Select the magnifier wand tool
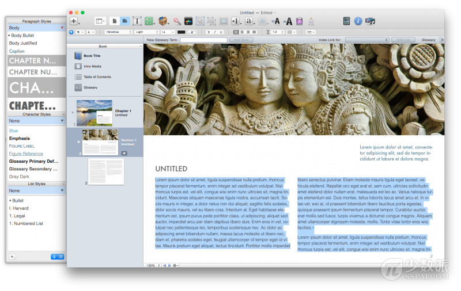 pyautogui.click(x=177, y=21)
